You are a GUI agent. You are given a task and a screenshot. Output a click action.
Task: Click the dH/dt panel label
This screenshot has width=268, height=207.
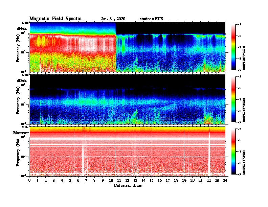(22, 28)
